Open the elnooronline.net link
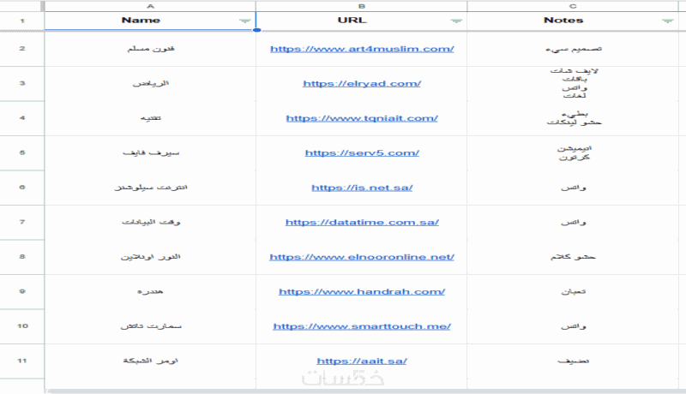The height and width of the screenshot is (394, 686). 362,257
